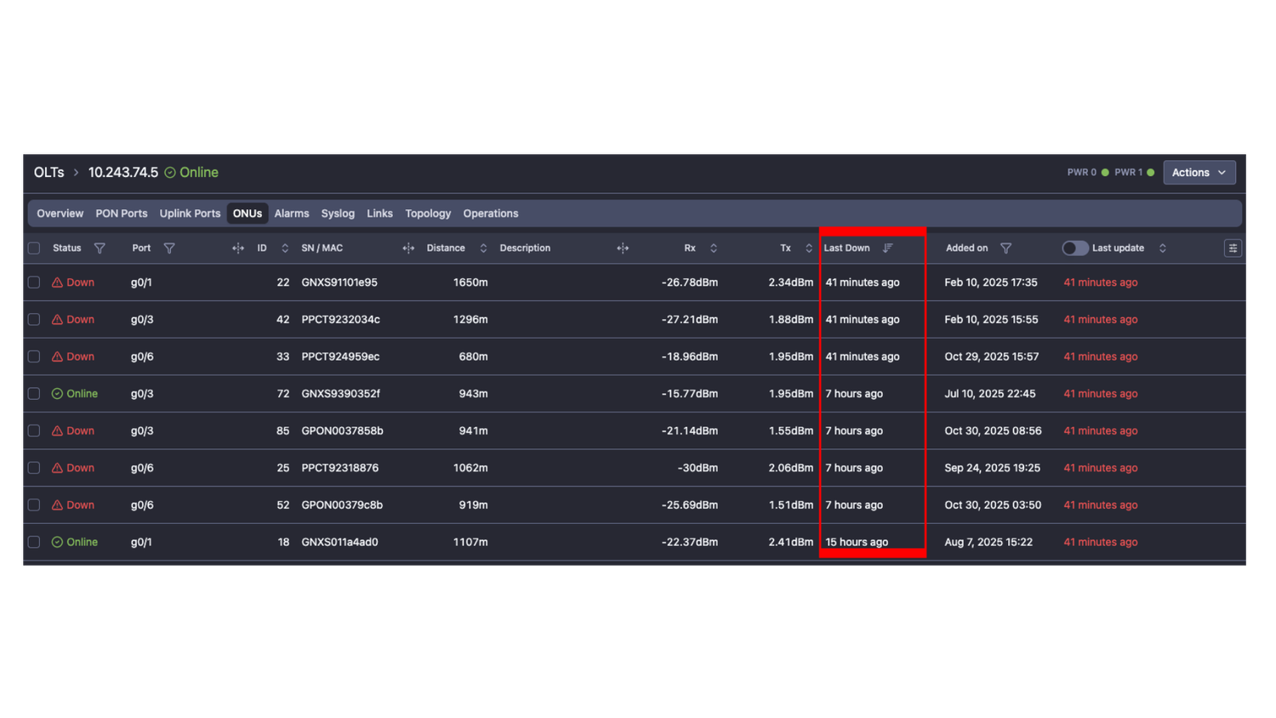
Task: Sort by Tx column arrows
Action: tap(809, 248)
